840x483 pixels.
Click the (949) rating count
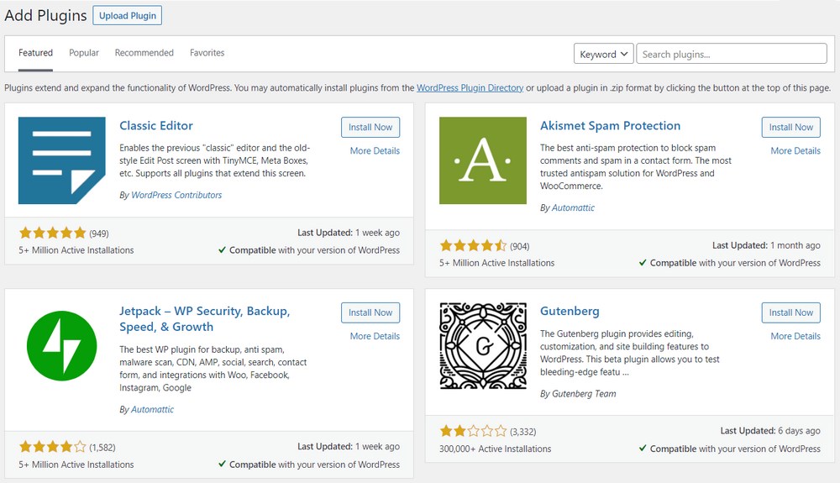tap(99, 234)
